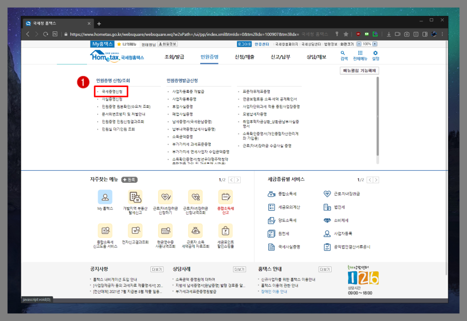This screenshot has height=321, width=467.
Task: Open 장애인 이용 안내 link
Action: pos(274,292)
